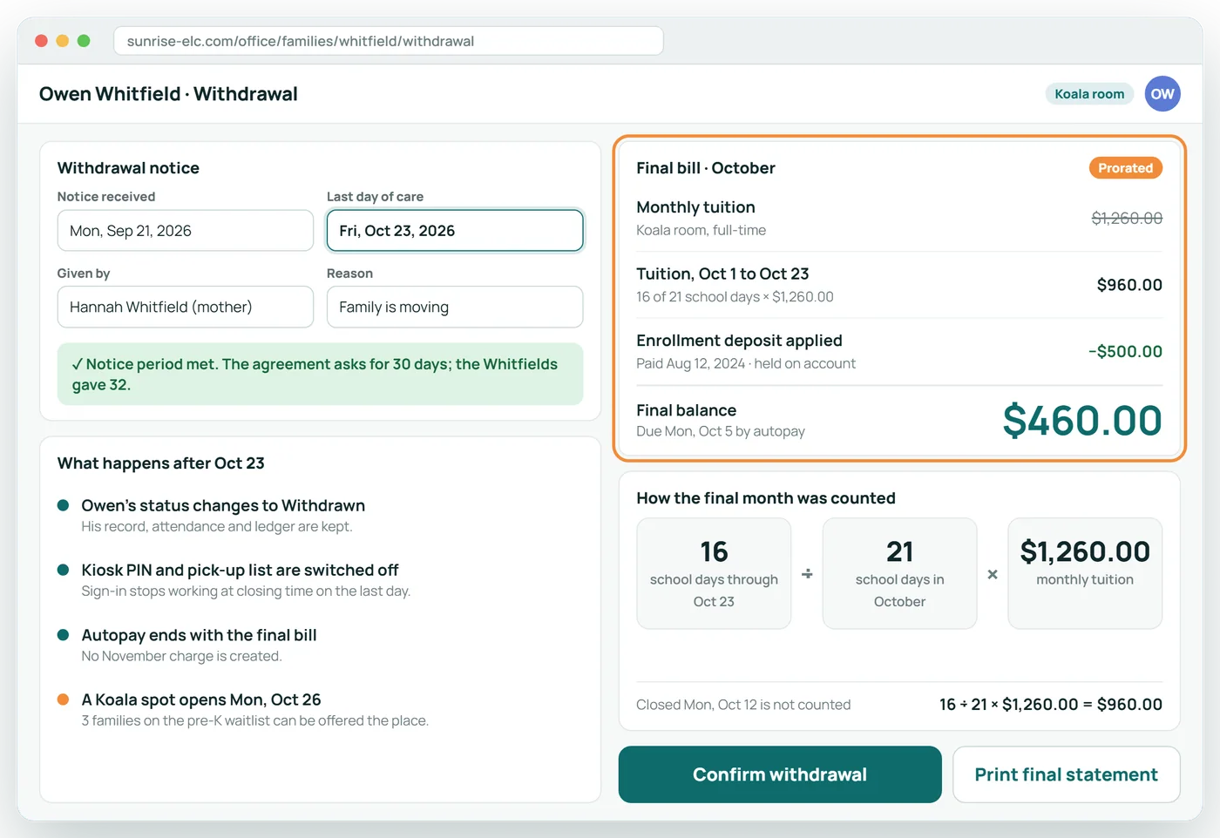Click the $1,260.00 monthly tuition card
Screen dimensions: 1220x838
coord(1085,573)
